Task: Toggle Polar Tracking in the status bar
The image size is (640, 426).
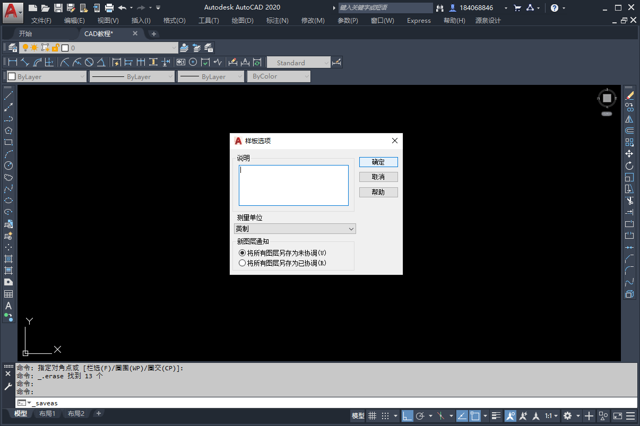Action: pos(420,416)
